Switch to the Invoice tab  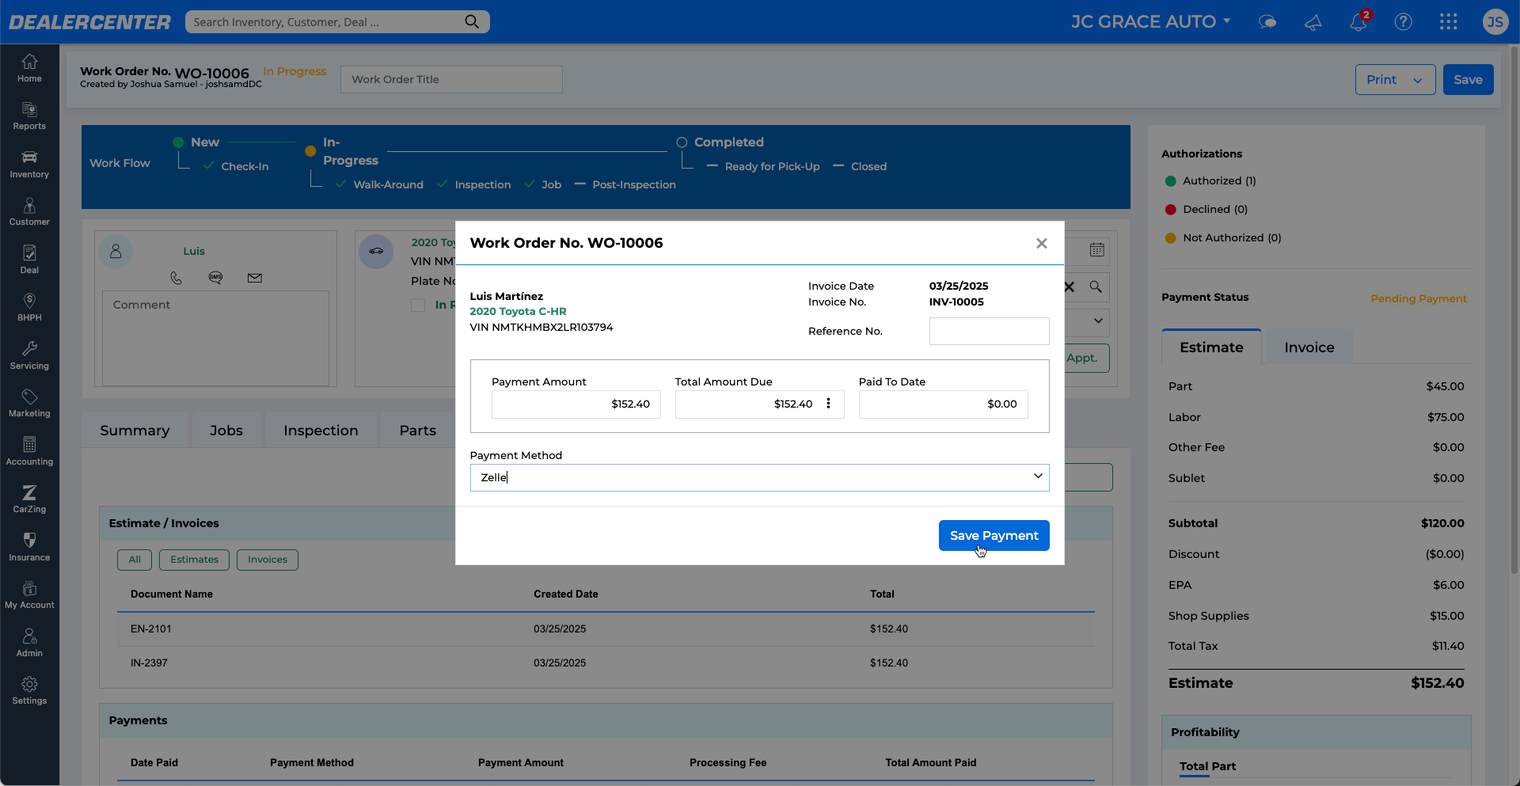click(1309, 347)
